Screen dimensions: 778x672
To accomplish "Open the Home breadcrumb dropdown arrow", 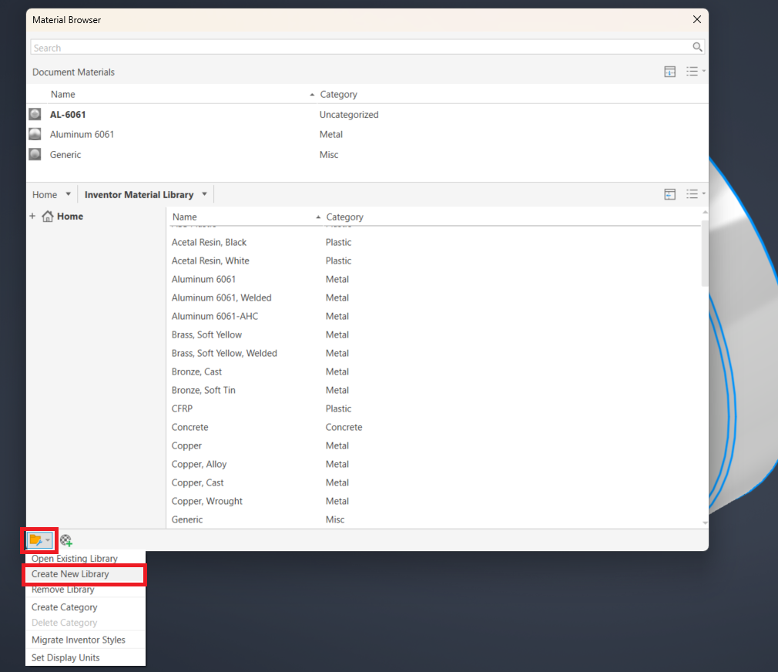I will [x=69, y=194].
